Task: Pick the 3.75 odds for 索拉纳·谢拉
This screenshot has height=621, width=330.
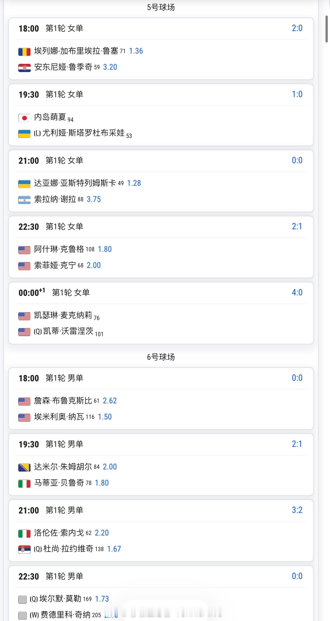Action: (x=94, y=199)
